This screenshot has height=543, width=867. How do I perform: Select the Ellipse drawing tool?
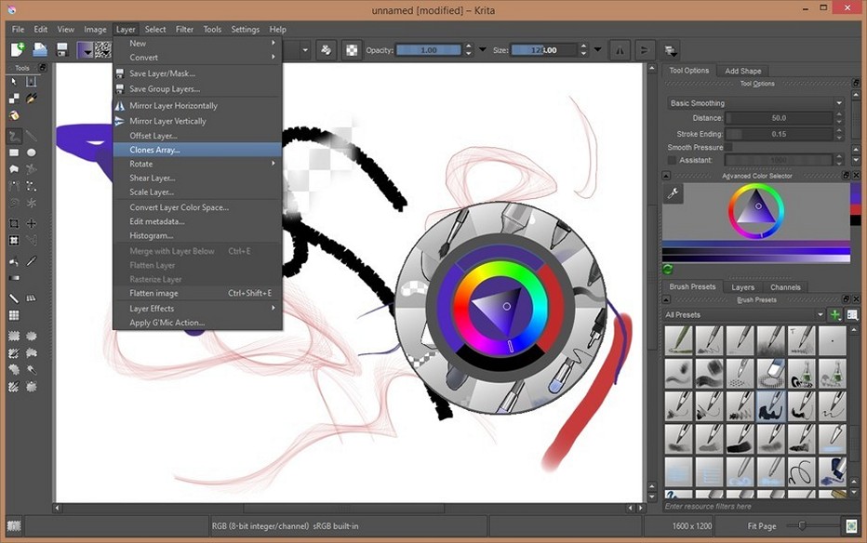click(32, 152)
